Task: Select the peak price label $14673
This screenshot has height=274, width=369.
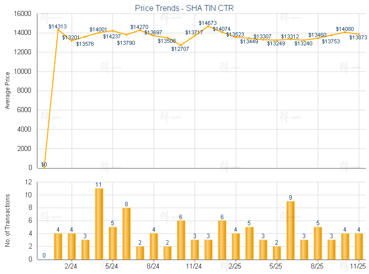Action: (207, 23)
